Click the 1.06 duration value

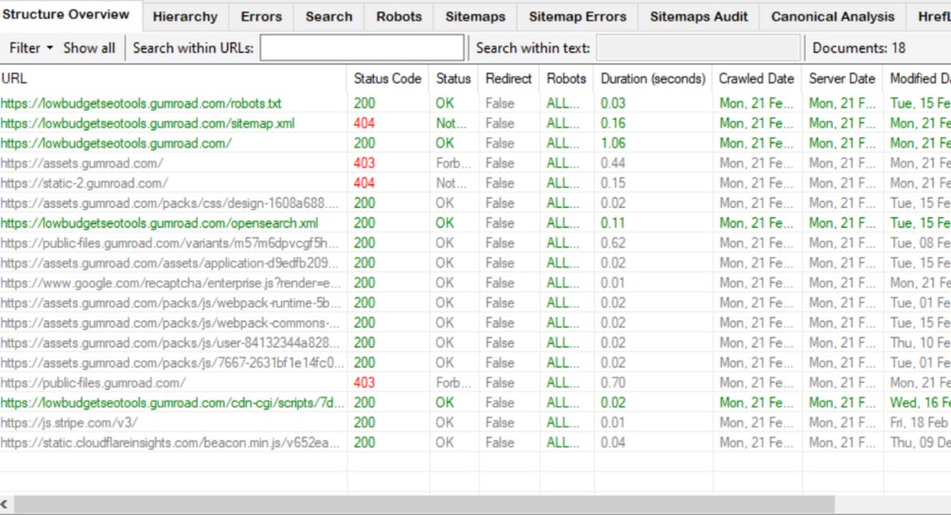613,144
